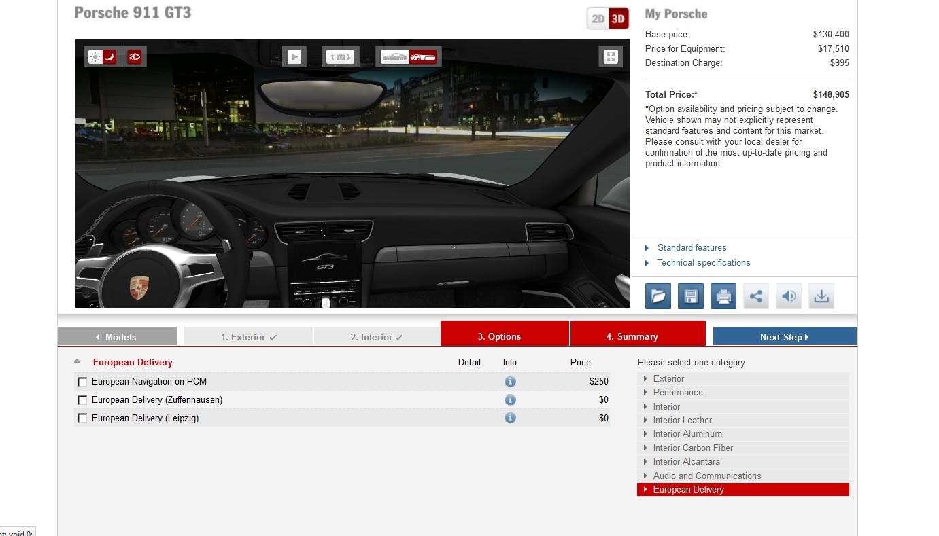
Task: Toggle the headlights icon
Action: tap(135, 57)
